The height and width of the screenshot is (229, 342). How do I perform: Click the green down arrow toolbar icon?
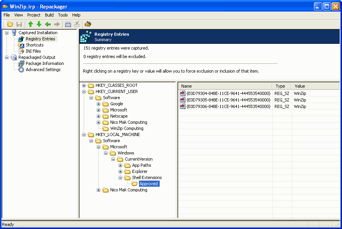(x=39, y=24)
